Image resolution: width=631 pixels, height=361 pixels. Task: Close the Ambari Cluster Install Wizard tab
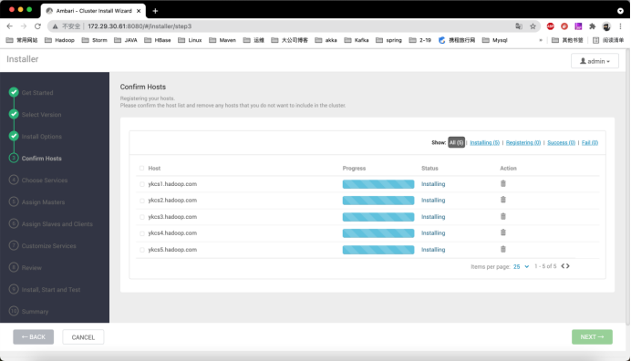(139, 11)
